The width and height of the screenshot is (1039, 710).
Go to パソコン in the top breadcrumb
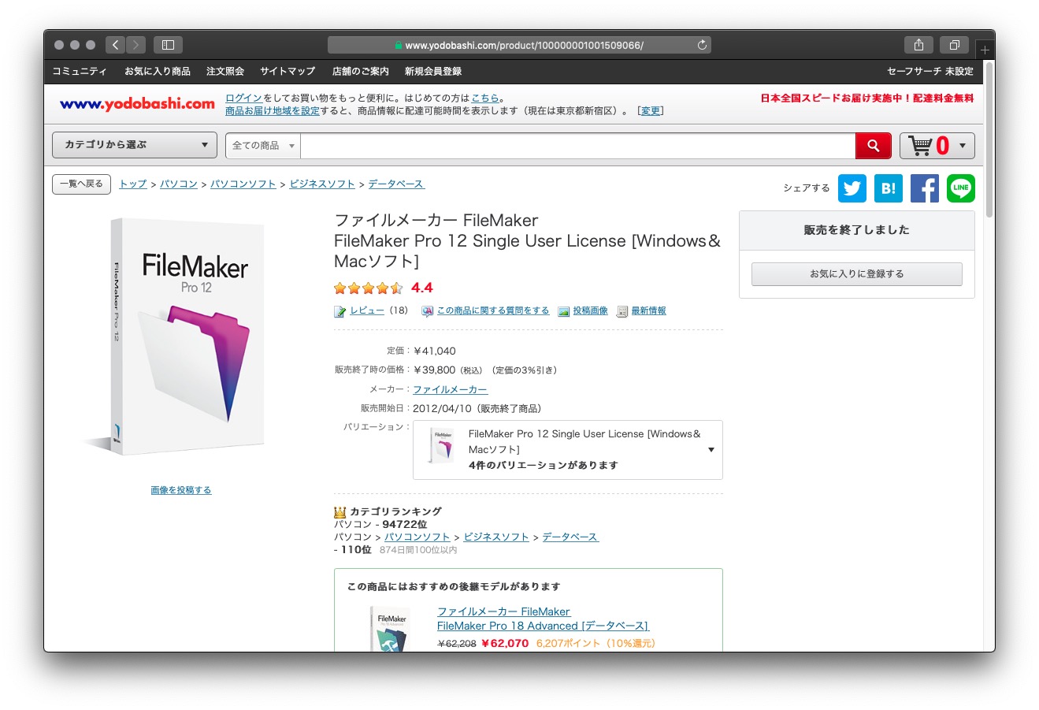click(179, 184)
